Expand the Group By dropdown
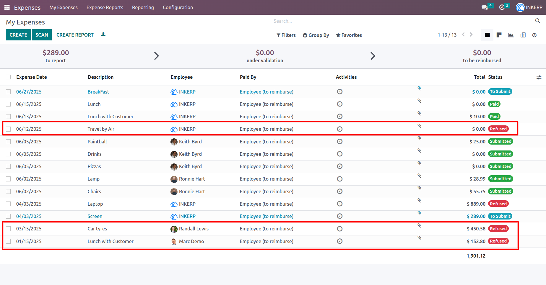546x285 pixels. [316, 35]
